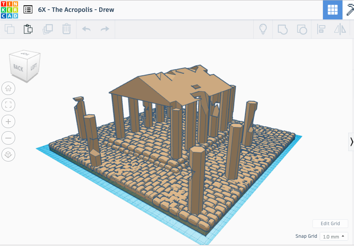This screenshot has height=246, width=354.
Task: Click the Undo arrow
Action: click(x=86, y=29)
